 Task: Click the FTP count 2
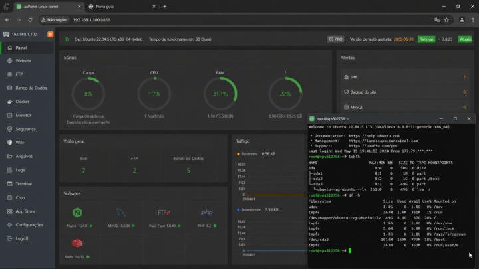click(134, 171)
